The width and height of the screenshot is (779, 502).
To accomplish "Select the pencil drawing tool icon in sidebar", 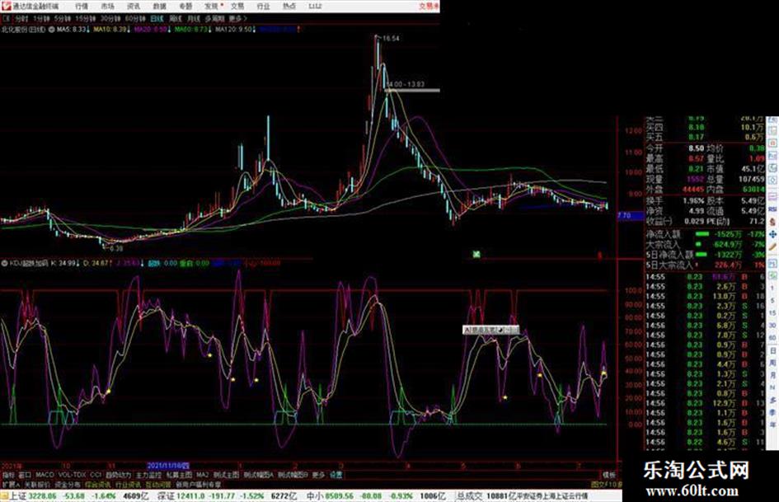I will point(772,246).
